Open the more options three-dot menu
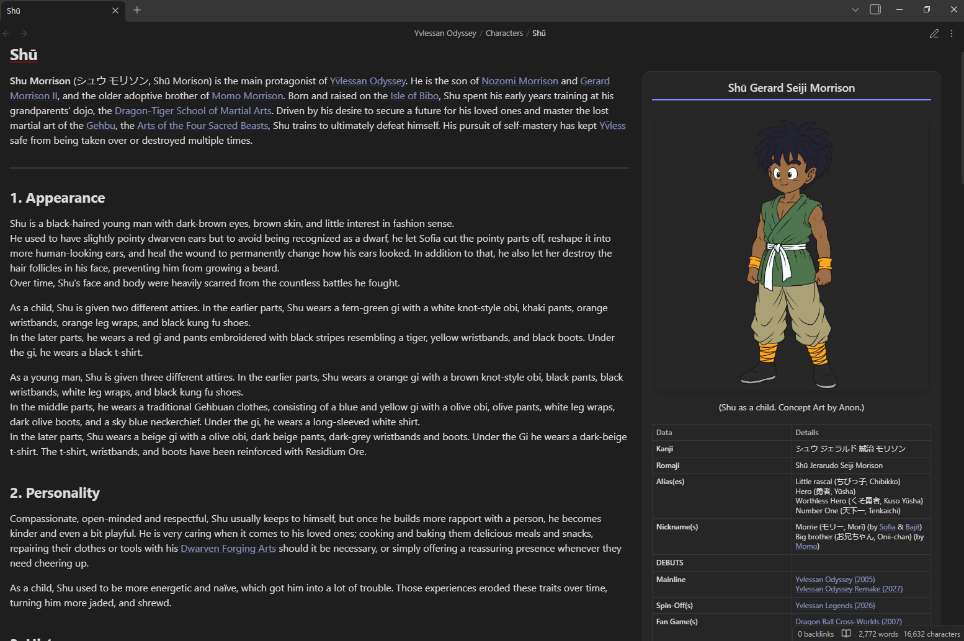964x641 pixels. point(952,33)
